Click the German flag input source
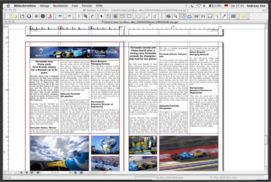 click(x=226, y=6)
